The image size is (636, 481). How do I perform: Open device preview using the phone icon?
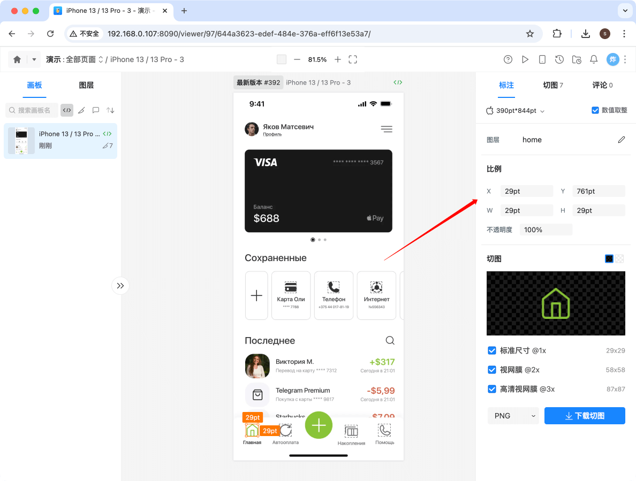[x=542, y=59]
